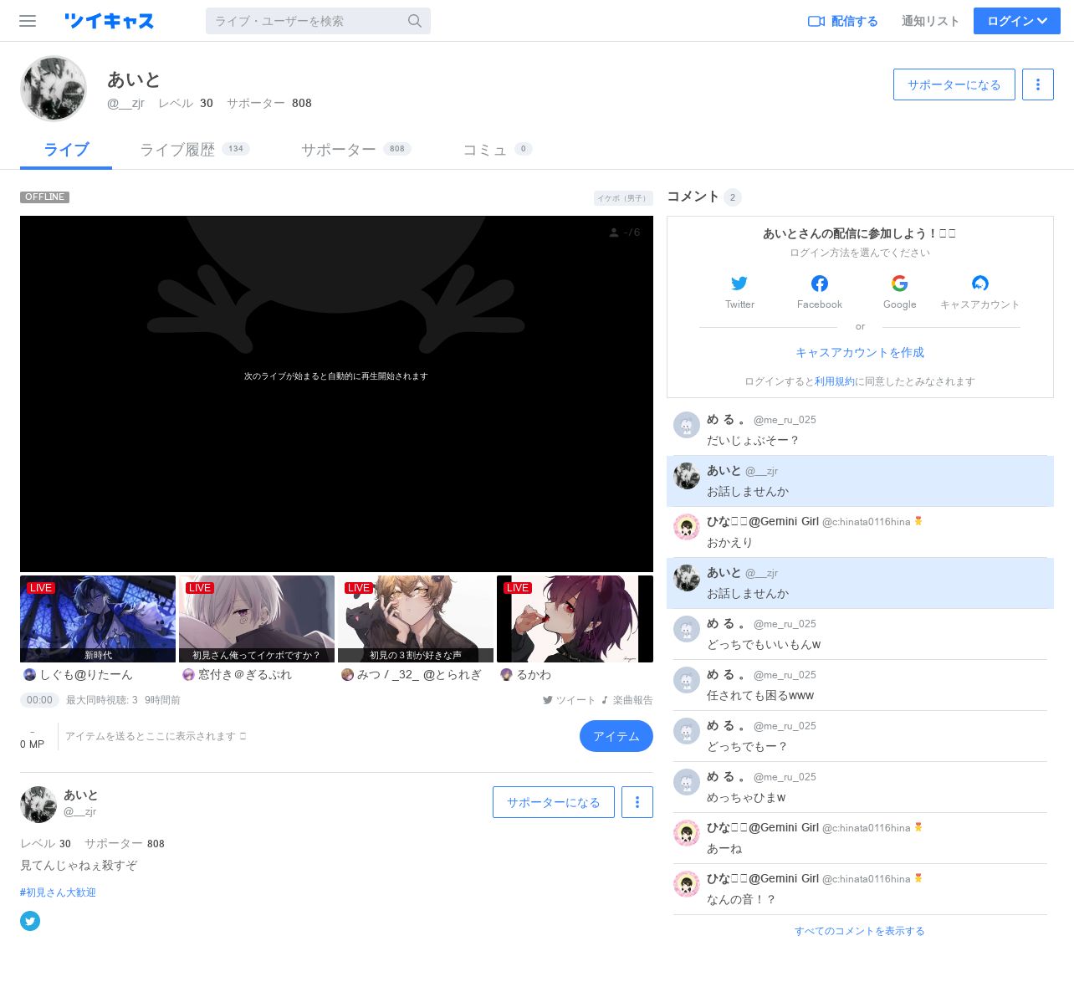This screenshot has width=1074, height=992.
Task: Switch to the サポーター tab
Action: click(356, 150)
